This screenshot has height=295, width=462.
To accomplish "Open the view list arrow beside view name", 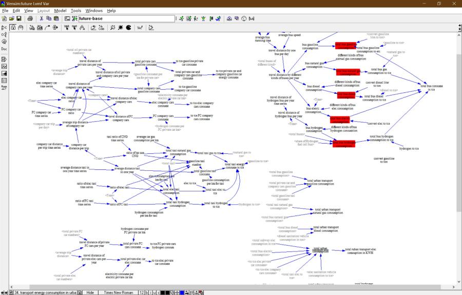I will pyautogui.click(x=79, y=292).
